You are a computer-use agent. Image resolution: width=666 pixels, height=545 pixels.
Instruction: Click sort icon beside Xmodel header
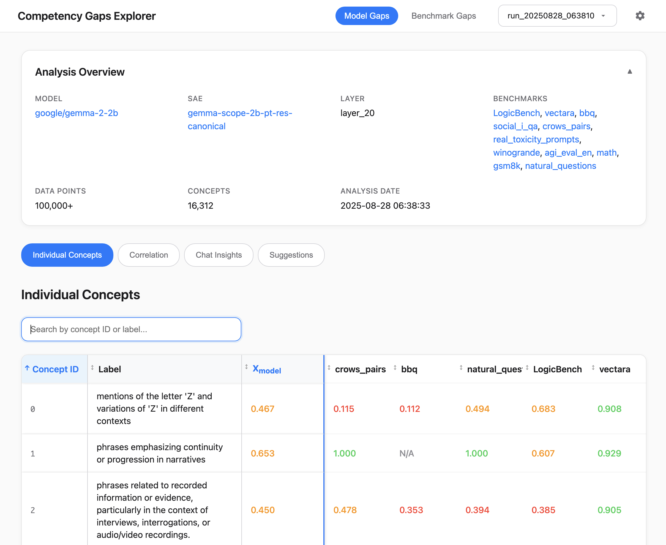point(247,367)
